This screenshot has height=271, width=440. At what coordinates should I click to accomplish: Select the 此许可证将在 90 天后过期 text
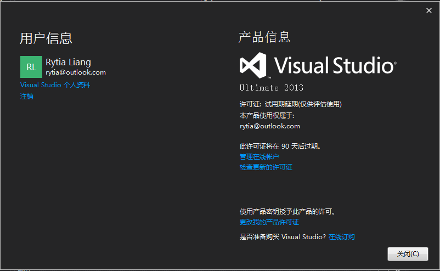[x=280, y=146]
